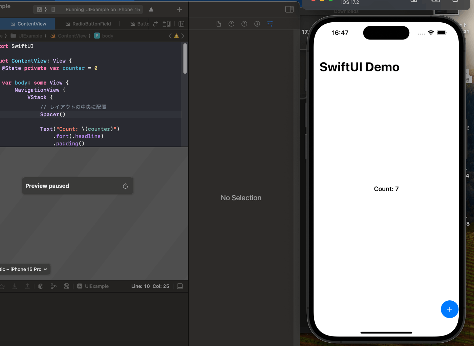Show the Accessibility inspector
474x346 pixels.
[257, 24]
